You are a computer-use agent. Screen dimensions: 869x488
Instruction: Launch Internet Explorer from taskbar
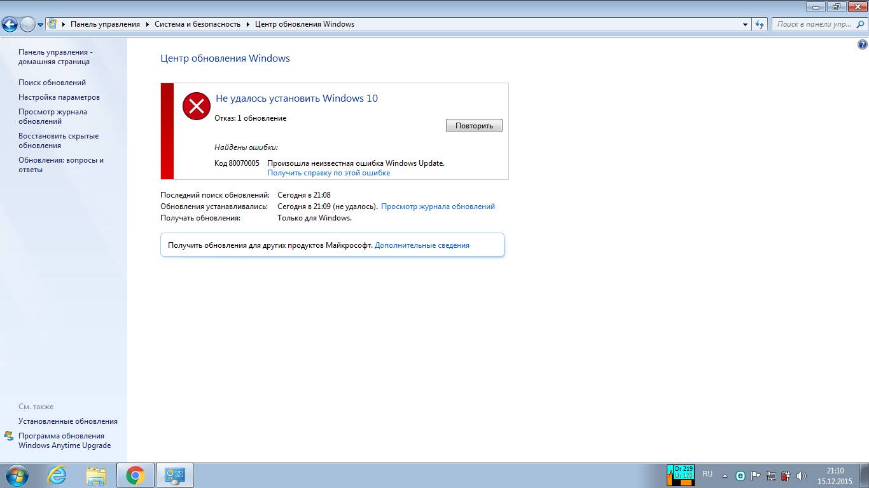coord(57,475)
